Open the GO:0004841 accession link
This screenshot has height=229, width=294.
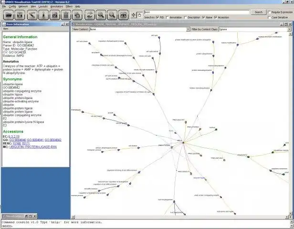click(x=35, y=140)
